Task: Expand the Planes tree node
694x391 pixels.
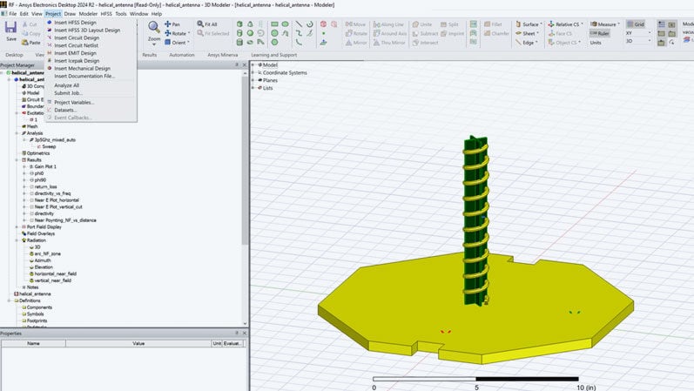Action: coord(253,80)
